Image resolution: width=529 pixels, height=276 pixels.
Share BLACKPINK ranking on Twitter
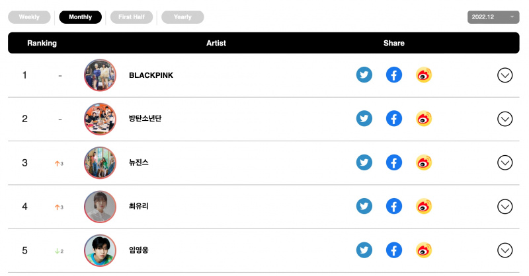click(364, 75)
